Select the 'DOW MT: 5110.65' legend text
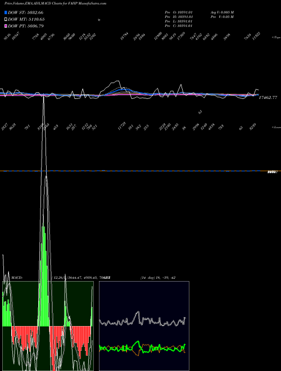The height and width of the screenshot is (371, 281). pos(26,19)
